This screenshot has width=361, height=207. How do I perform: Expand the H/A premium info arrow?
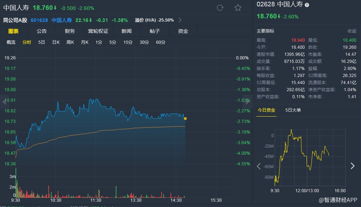pyautogui.click(x=180, y=20)
